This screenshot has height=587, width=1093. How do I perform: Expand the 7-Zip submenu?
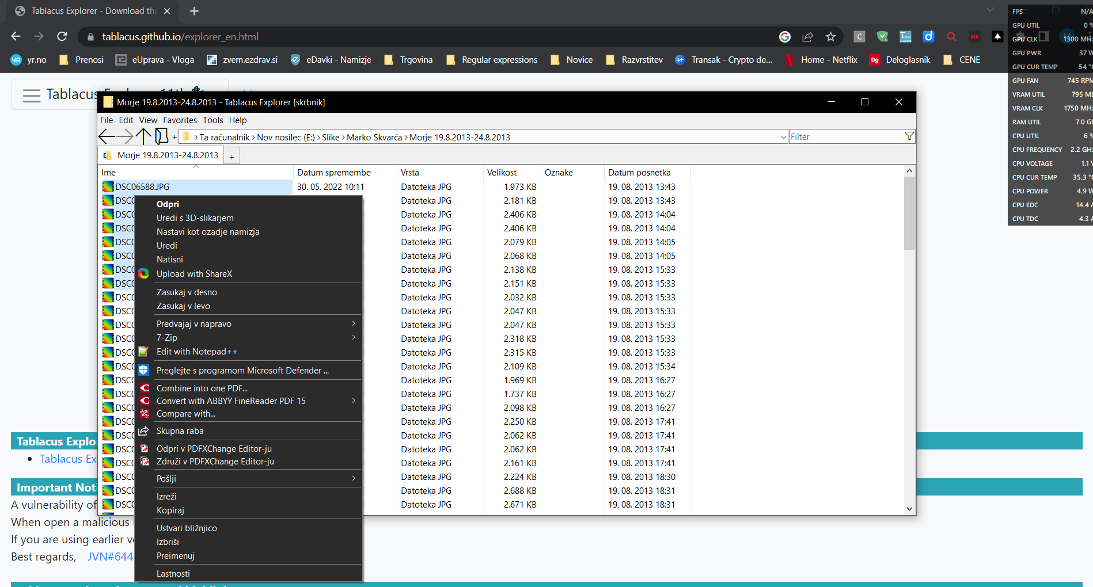354,337
